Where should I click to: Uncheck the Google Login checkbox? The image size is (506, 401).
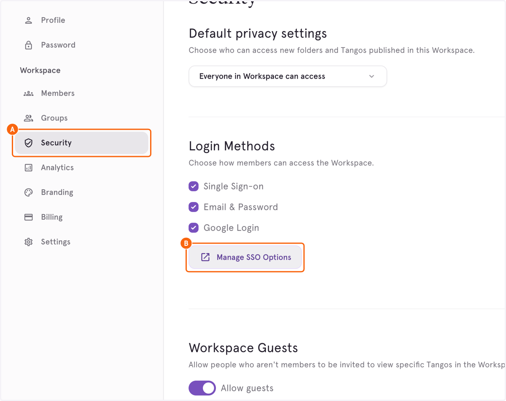tap(194, 228)
